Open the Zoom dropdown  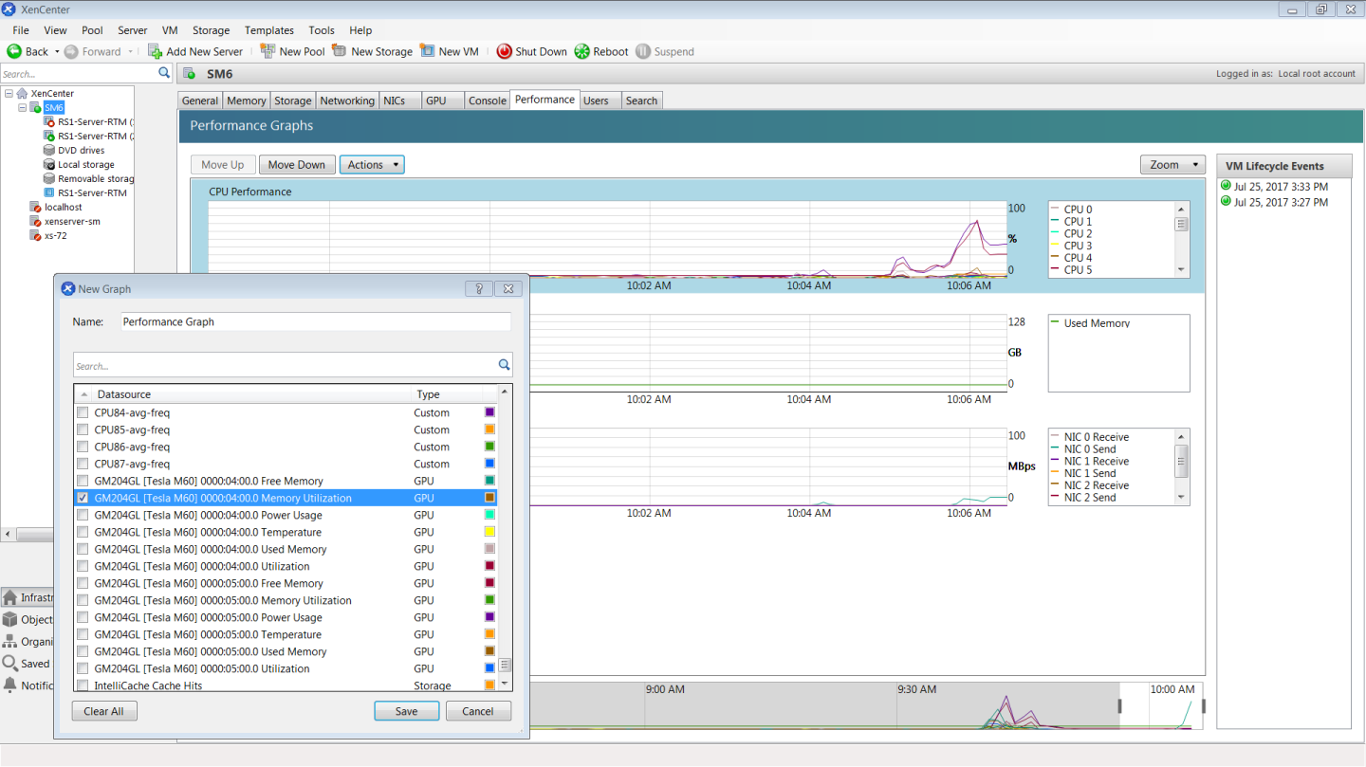point(1172,164)
